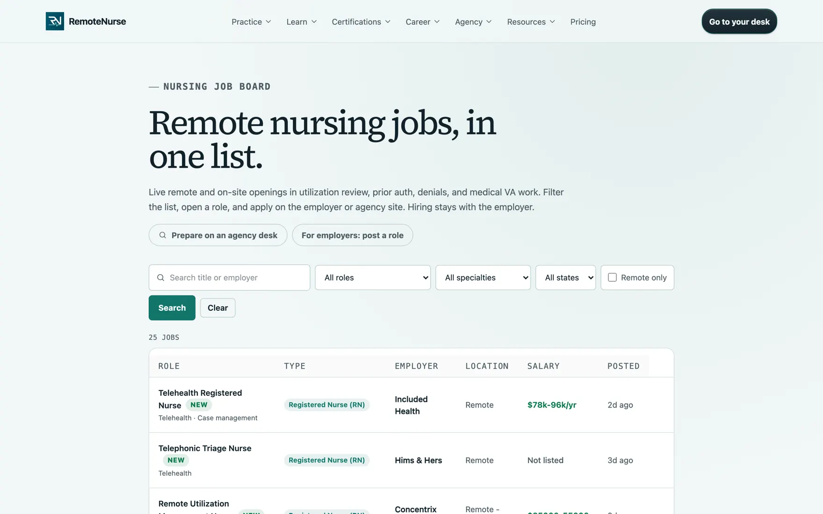Open the All states dropdown

(566, 278)
